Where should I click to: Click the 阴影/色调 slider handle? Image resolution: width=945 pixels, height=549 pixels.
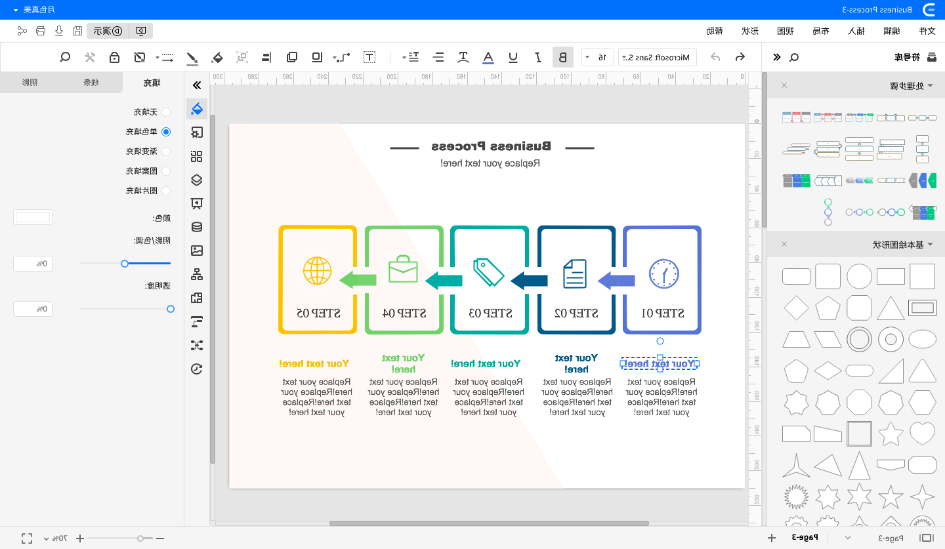[x=125, y=263]
